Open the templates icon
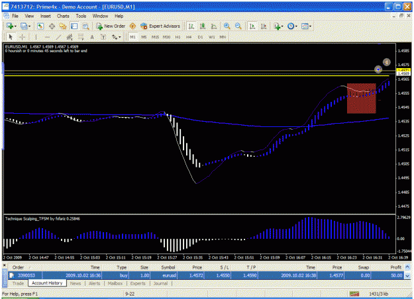The width and height of the screenshot is (414, 299). coord(305,26)
